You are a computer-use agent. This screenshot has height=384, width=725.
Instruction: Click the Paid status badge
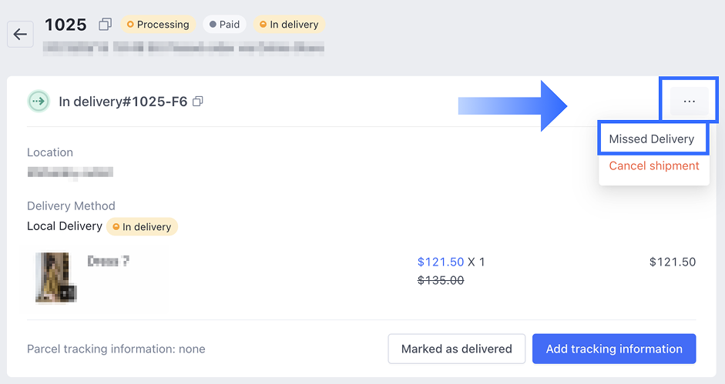224,25
